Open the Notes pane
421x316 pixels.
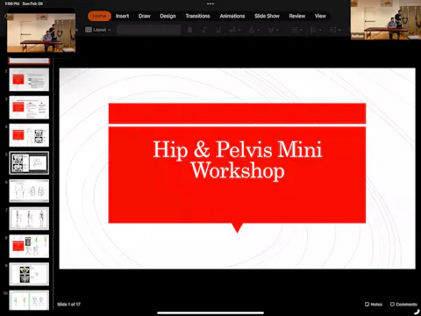[374, 305]
